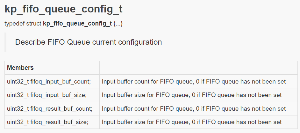Click the description of fifoq_result_buf_size
The width and height of the screenshot is (300, 133).
click(x=192, y=122)
